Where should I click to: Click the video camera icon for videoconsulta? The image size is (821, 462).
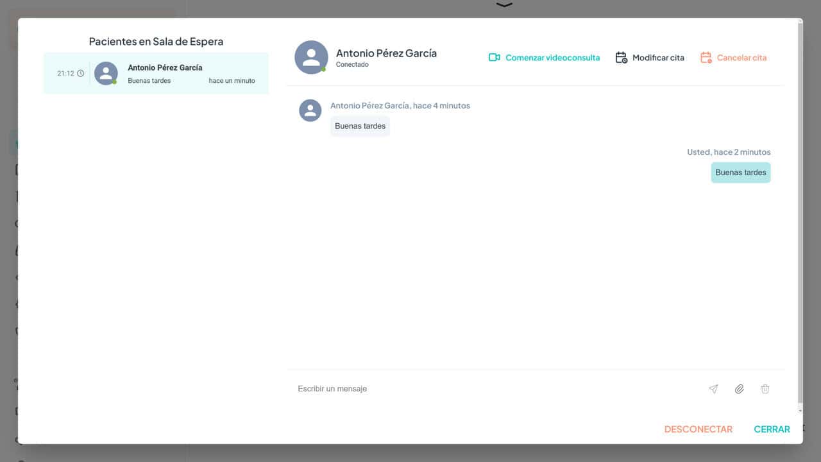tap(494, 58)
